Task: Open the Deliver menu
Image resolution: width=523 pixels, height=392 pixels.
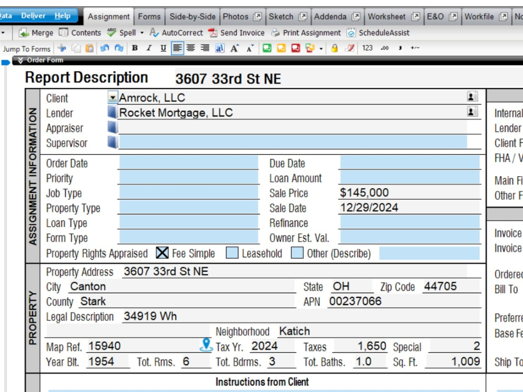Action: click(33, 16)
